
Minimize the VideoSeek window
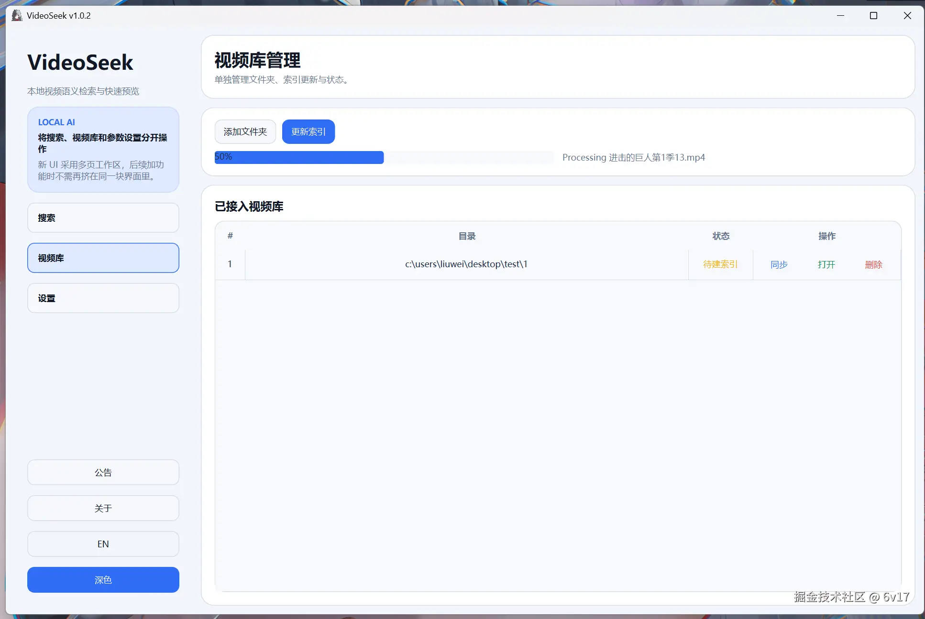coord(841,15)
